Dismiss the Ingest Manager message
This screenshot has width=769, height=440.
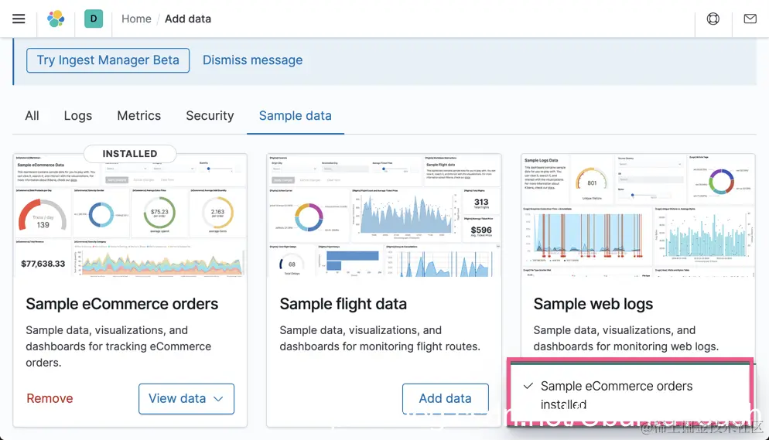tap(252, 60)
